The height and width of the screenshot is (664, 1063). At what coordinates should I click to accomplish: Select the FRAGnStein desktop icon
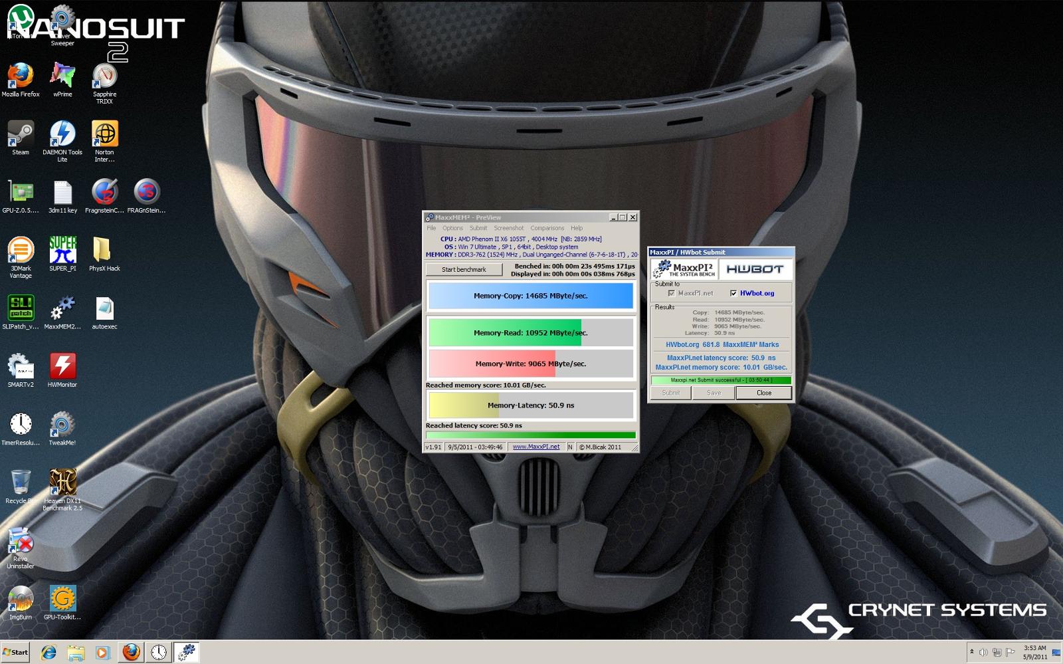[x=146, y=196]
